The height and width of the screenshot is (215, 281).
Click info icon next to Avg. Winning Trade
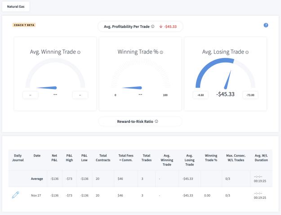[x=79, y=52]
